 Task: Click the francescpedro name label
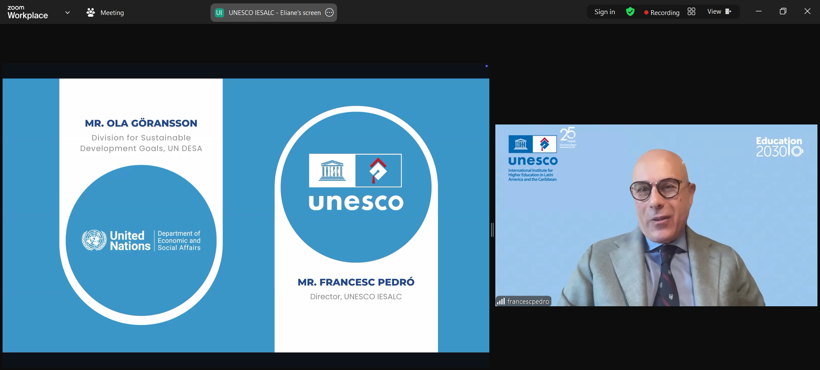[528, 302]
